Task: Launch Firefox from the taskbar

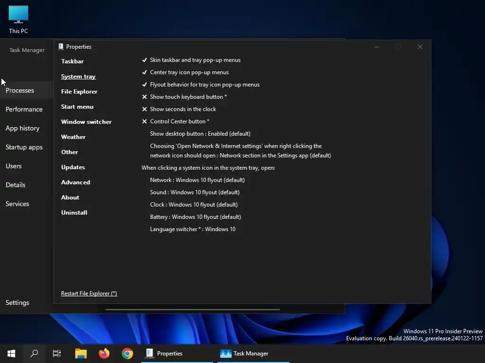Action: coord(104,354)
